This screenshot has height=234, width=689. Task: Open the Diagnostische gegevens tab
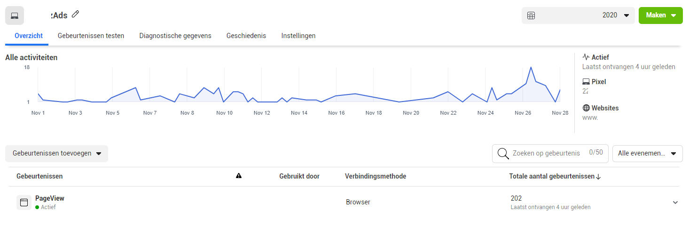pos(175,36)
